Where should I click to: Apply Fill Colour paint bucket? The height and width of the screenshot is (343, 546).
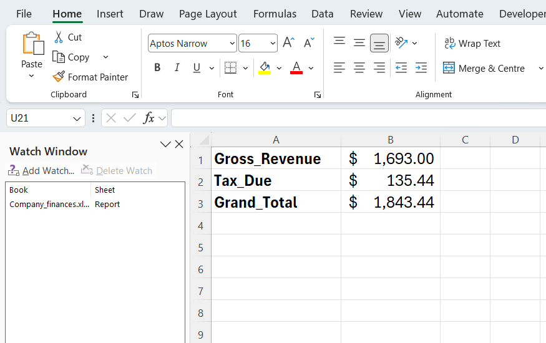pyautogui.click(x=265, y=68)
